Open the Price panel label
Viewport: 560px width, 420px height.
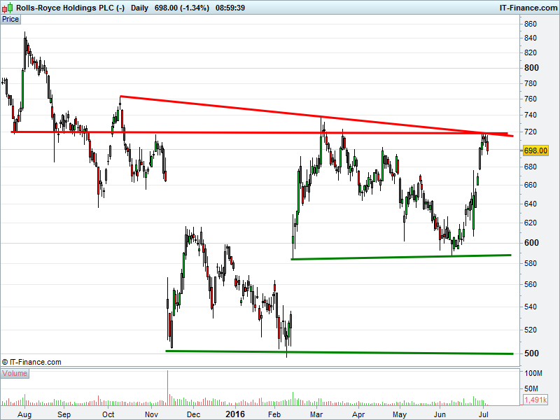pos(10,20)
